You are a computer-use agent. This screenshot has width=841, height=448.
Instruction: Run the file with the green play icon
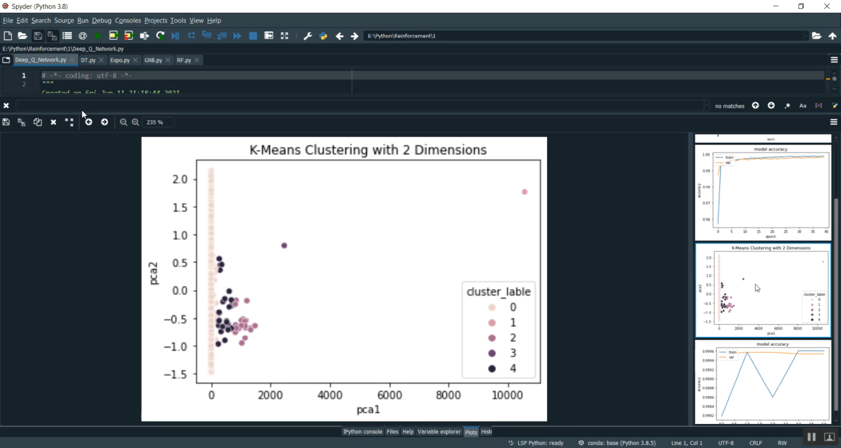[98, 36]
